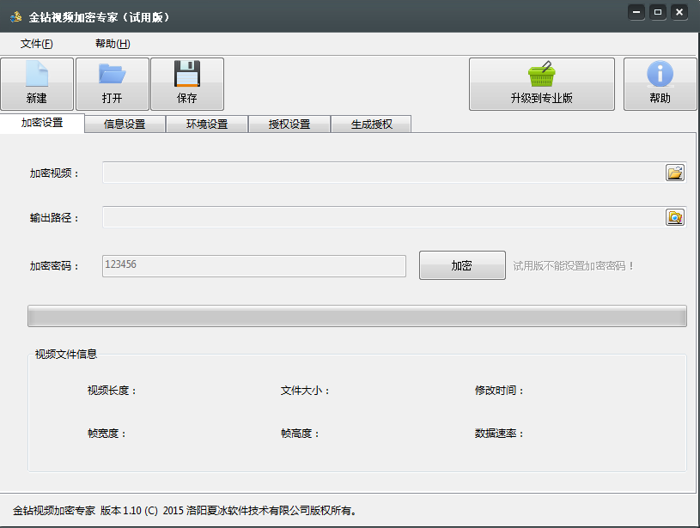700x528 pixels.
Task: Save settings using the 保存 floppy disk icon
Action: pyautogui.click(x=187, y=83)
